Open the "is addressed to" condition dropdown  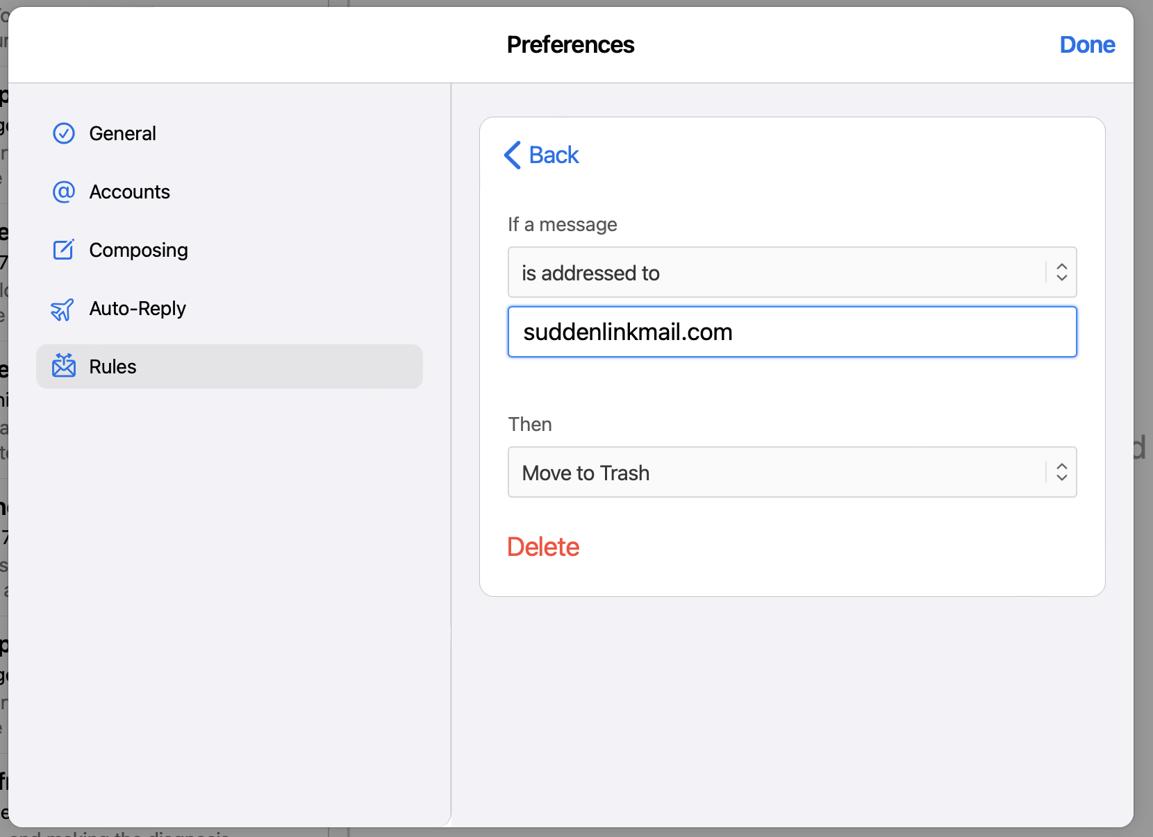775,272
